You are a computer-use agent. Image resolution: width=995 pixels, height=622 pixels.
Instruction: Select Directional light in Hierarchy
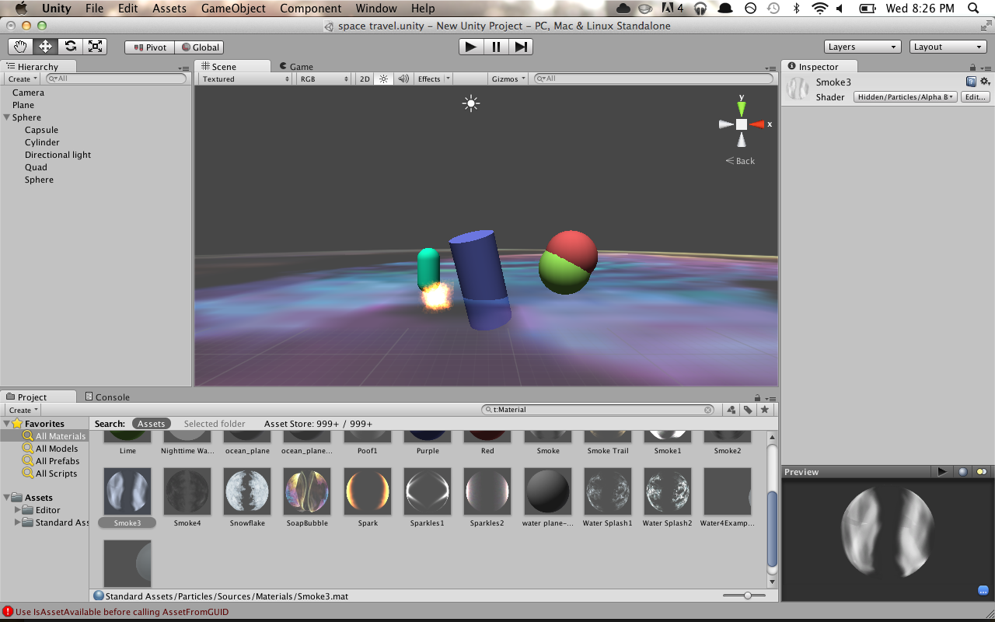(x=58, y=155)
